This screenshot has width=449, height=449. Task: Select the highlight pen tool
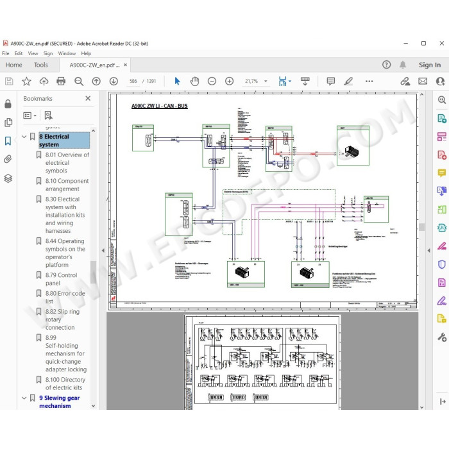(x=348, y=81)
